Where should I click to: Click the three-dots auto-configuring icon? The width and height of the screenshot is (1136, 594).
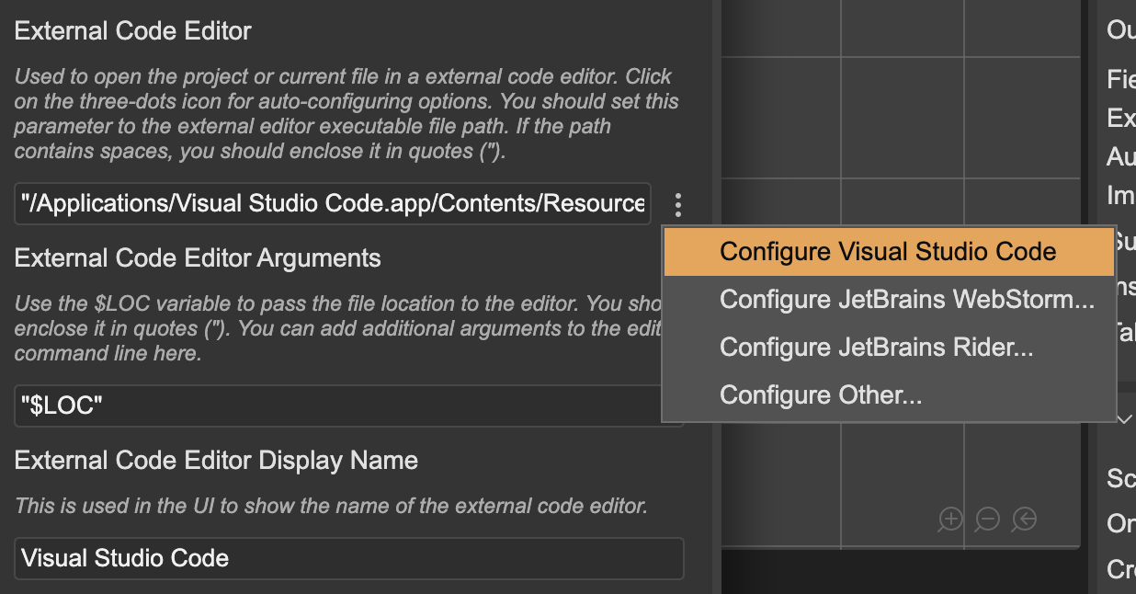tap(677, 204)
